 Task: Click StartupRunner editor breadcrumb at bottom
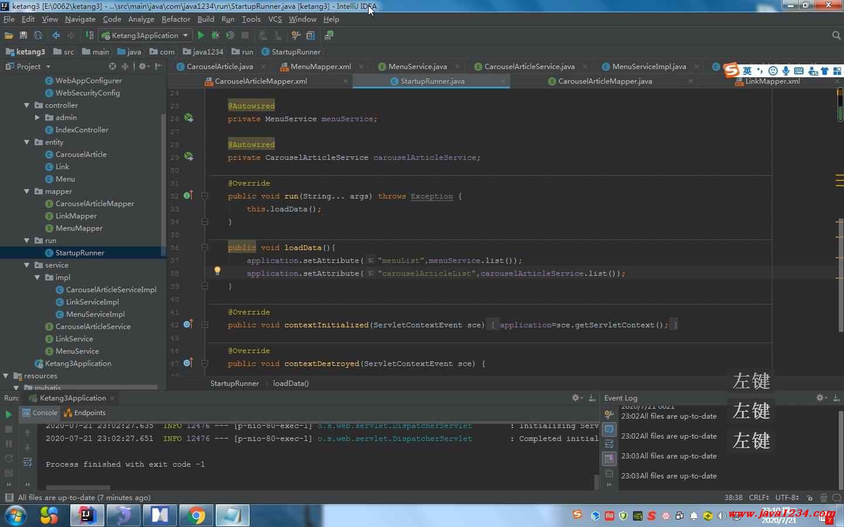[234, 383]
